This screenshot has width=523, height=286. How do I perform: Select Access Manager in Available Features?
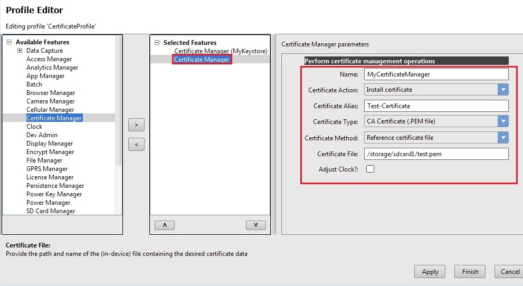pyautogui.click(x=49, y=59)
